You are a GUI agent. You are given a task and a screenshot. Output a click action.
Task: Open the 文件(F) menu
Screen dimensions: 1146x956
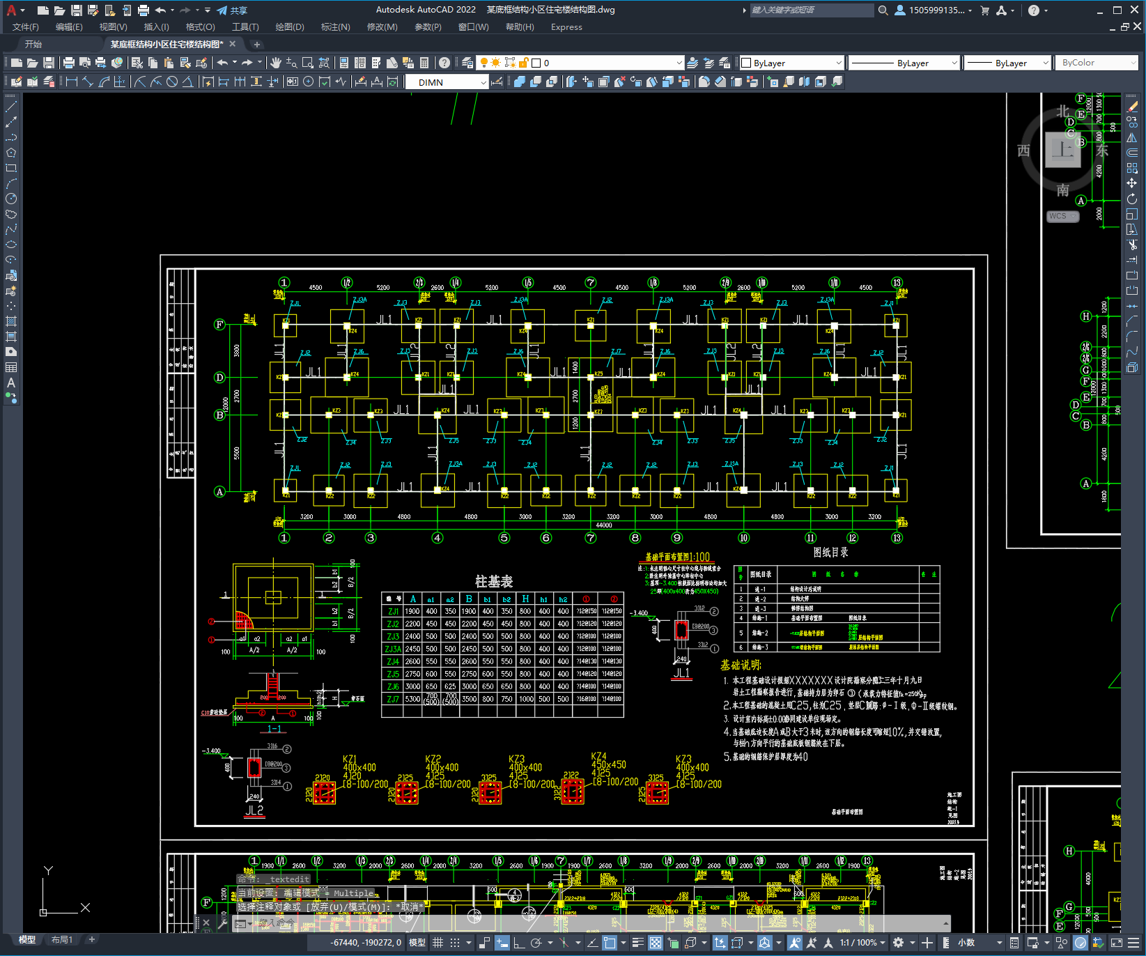point(26,27)
